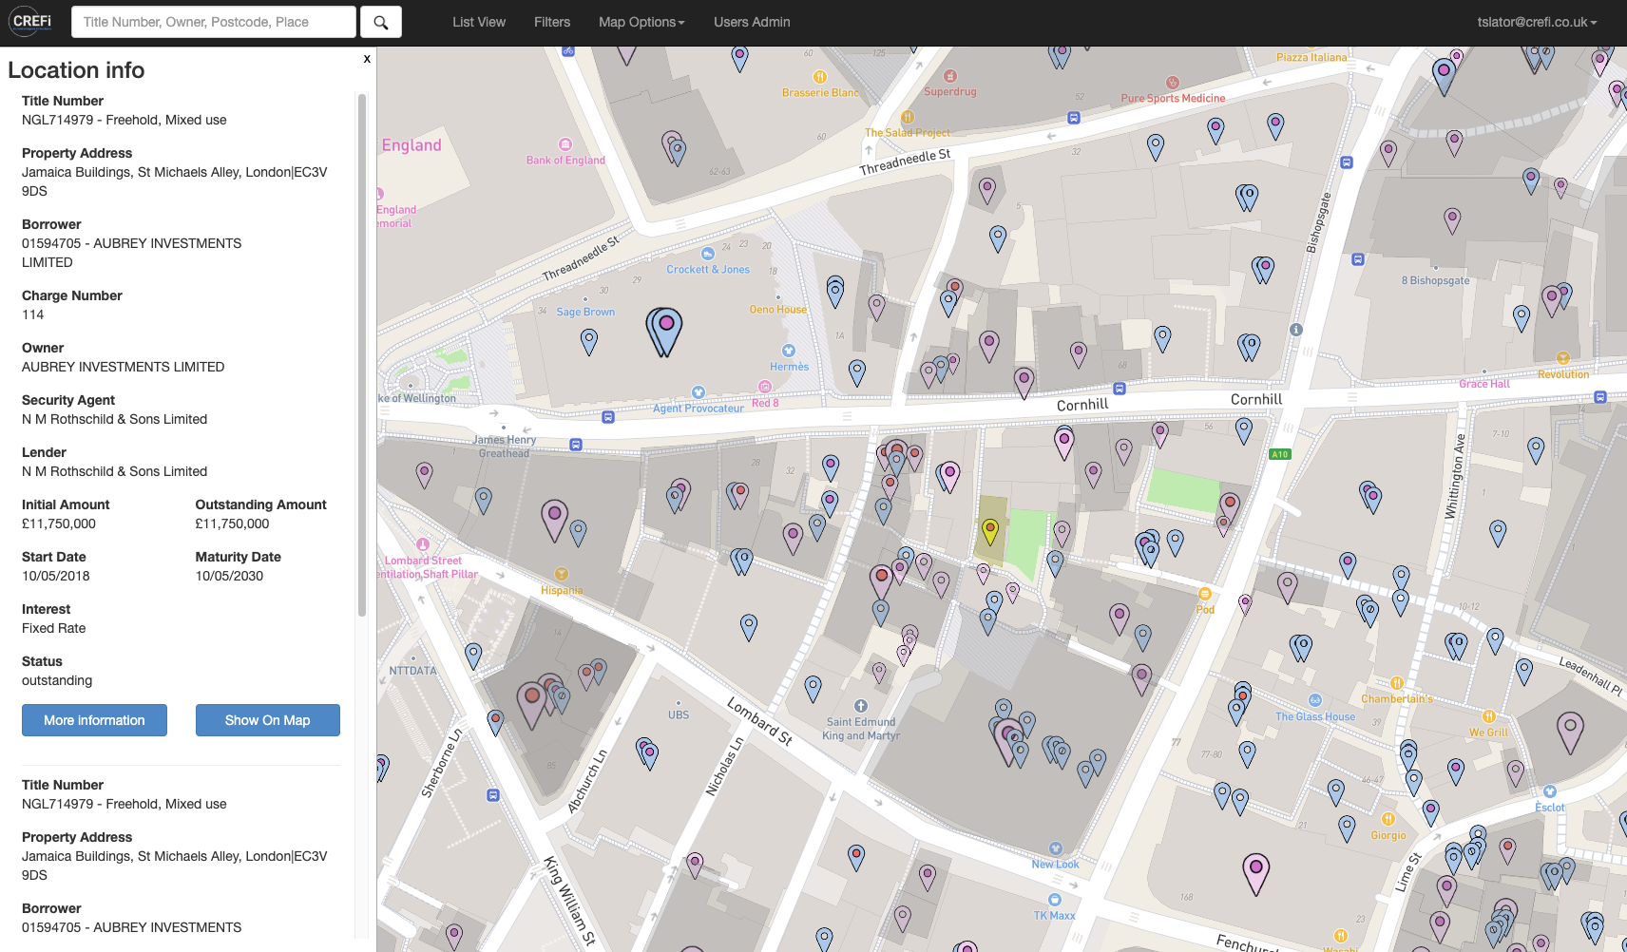Click the Saint Edmund King and Martyr icon
This screenshot has width=1627, height=952.
tap(861, 706)
